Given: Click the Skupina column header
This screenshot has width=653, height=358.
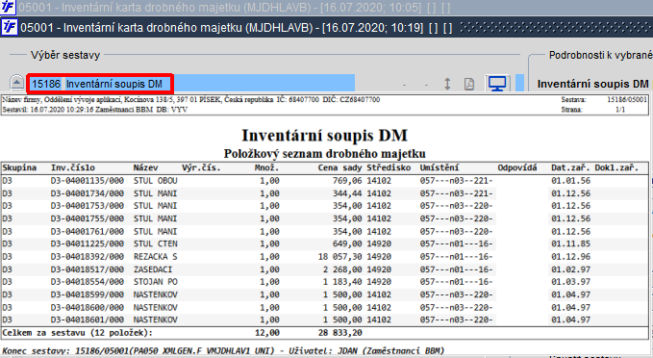Looking at the screenshot, I should pyautogui.click(x=19, y=168).
